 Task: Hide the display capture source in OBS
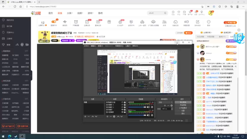click(122, 112)
